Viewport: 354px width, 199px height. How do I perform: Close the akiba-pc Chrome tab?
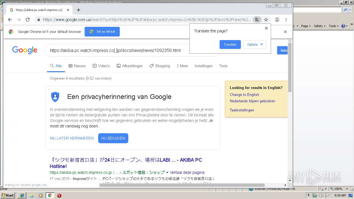(68, 10)
